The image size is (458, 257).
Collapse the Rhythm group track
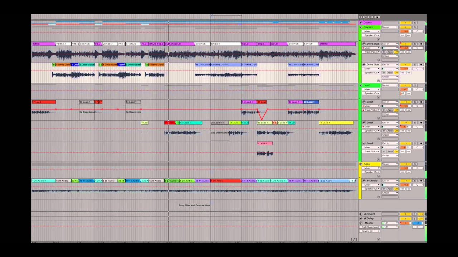(361, 27)
